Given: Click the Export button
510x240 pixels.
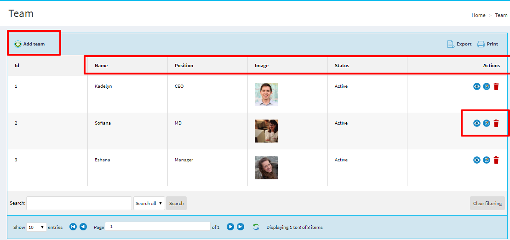Looking at the screenshot, I should point(459,44).
